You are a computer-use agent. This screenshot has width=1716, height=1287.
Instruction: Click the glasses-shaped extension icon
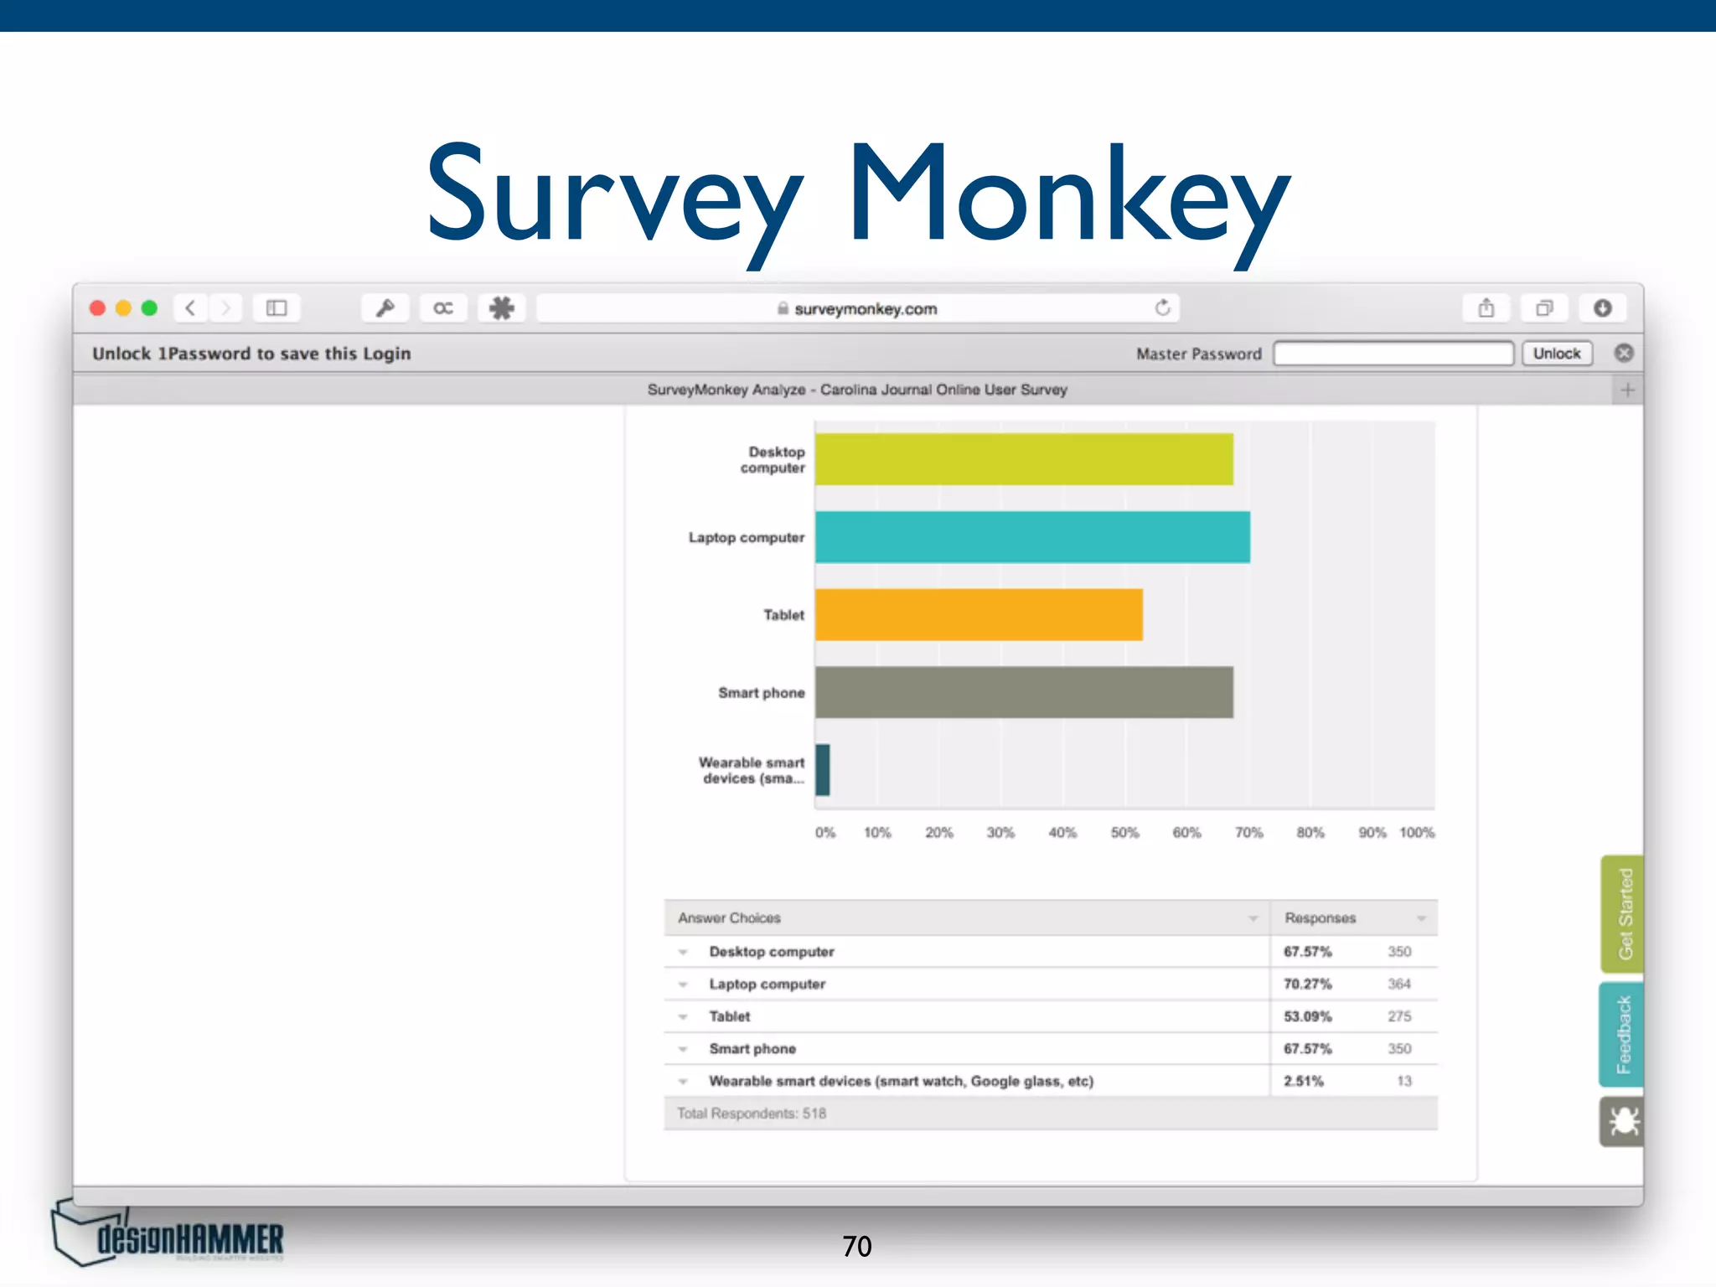pos(443,308)
